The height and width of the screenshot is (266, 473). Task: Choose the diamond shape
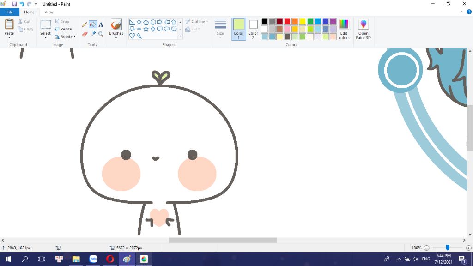pyautogui.click(x=139, y=22)
